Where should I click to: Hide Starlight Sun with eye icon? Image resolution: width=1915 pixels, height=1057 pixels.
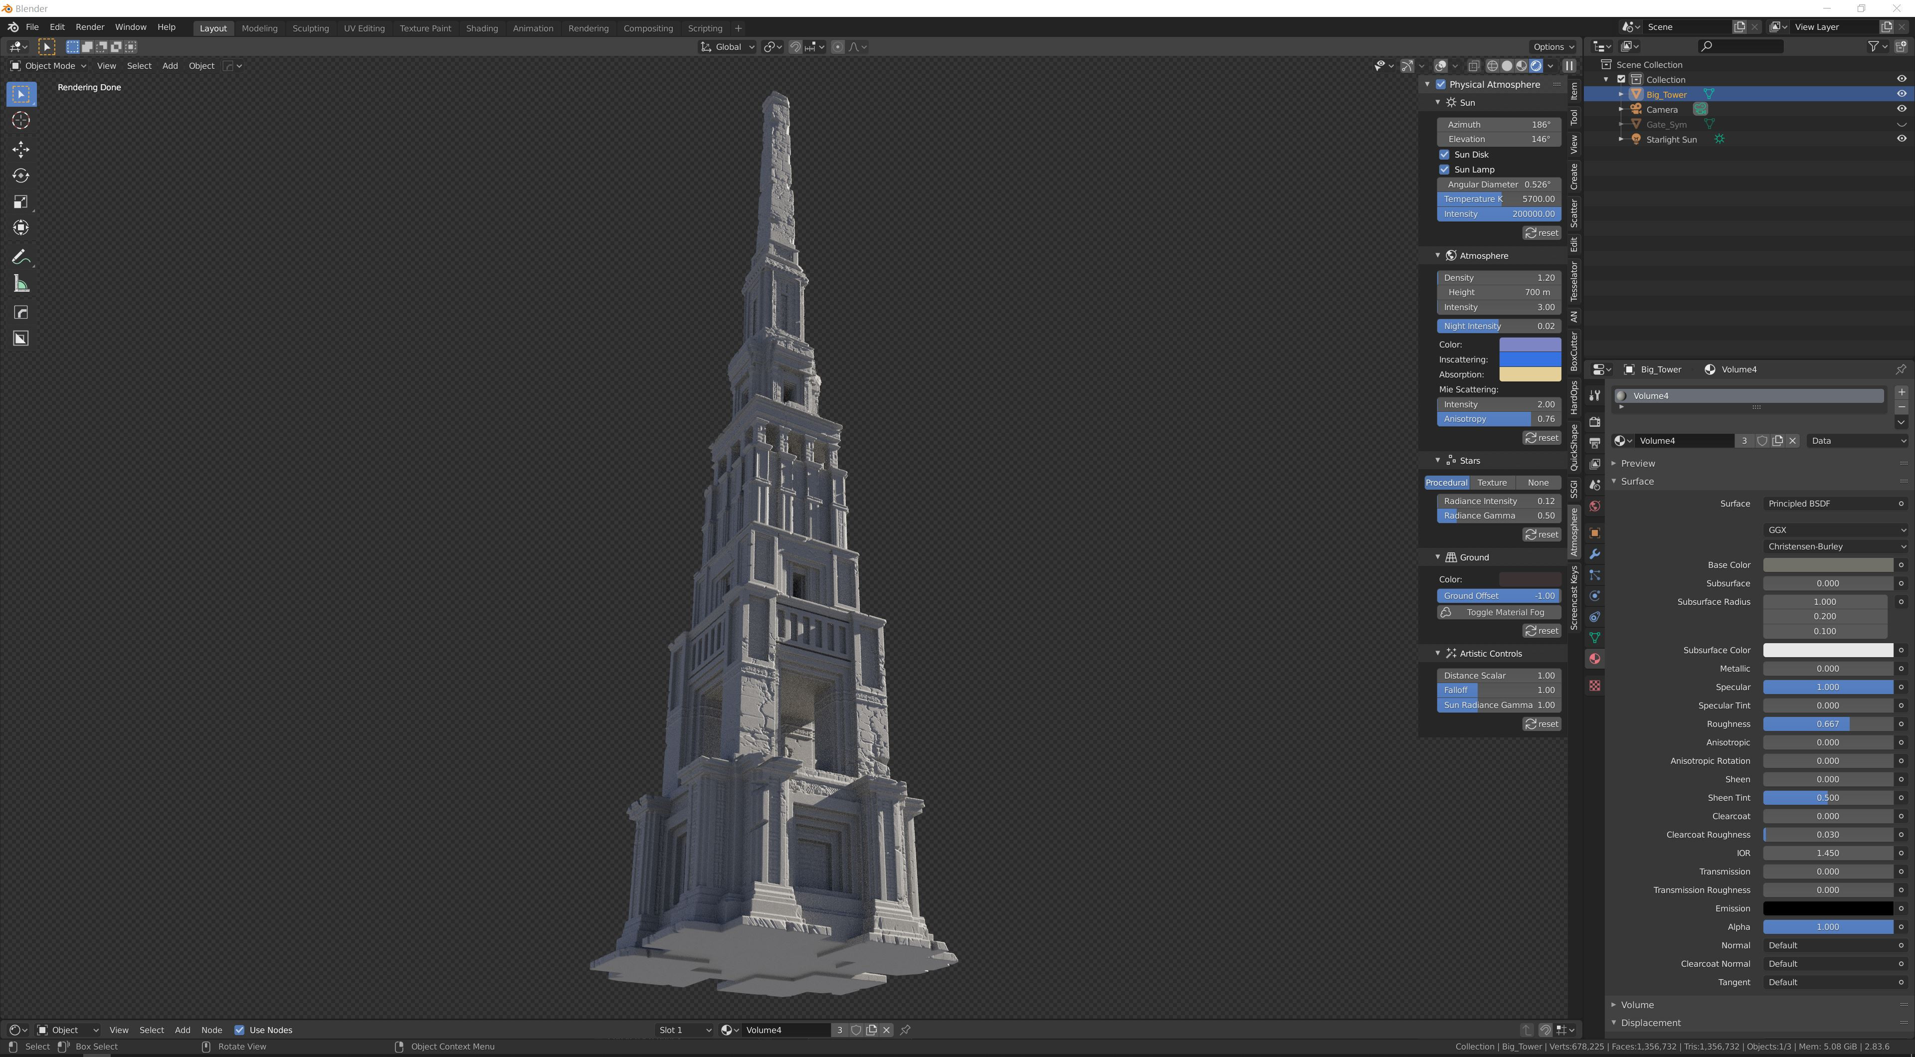[1901, 139]
